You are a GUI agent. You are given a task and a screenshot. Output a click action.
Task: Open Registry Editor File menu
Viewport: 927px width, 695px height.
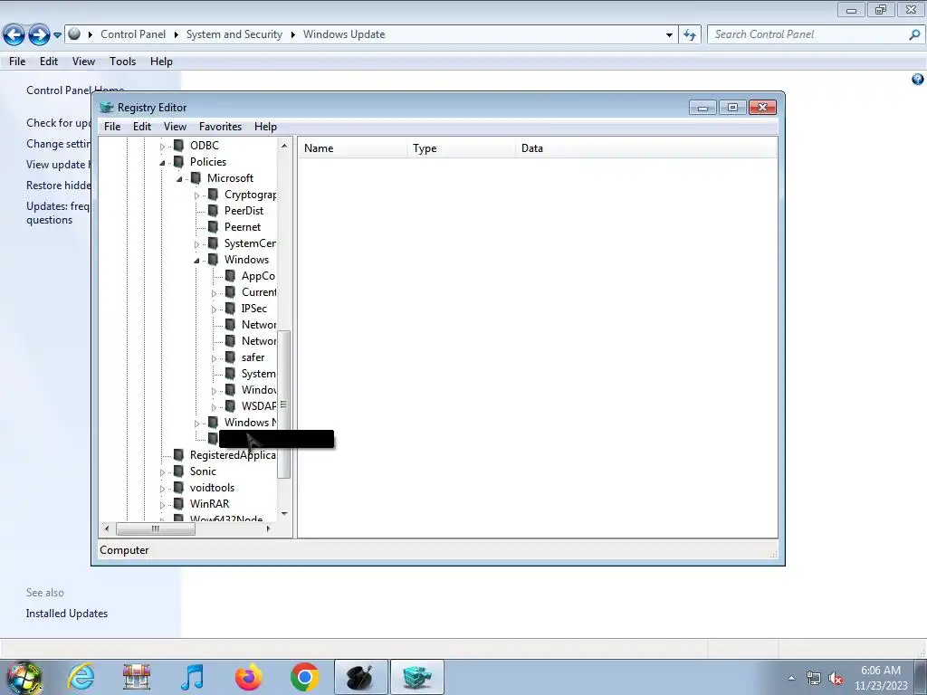[x=111, y=127]
